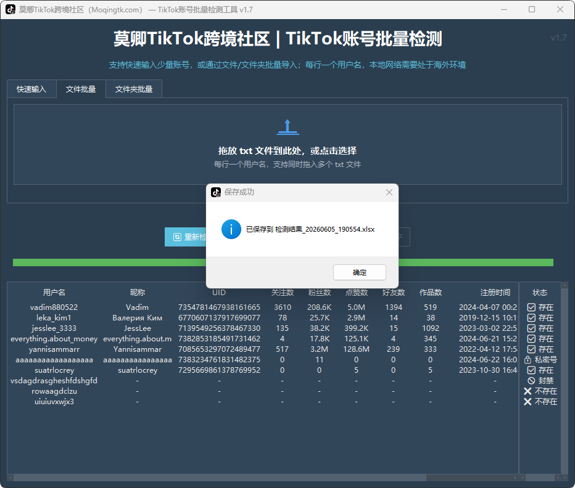Click the 不存在 X icon for rowaagdclzu
The image size is (575, 488).
click(x=527, y=391)
